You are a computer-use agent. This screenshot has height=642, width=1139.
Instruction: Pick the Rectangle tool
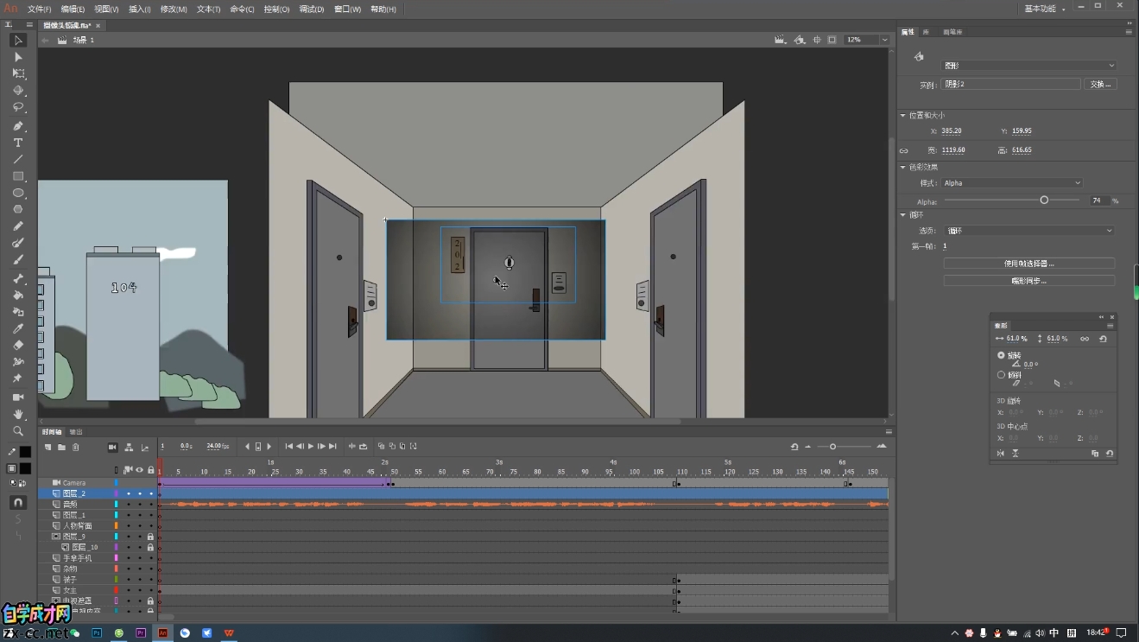click(x=17, y=176)
